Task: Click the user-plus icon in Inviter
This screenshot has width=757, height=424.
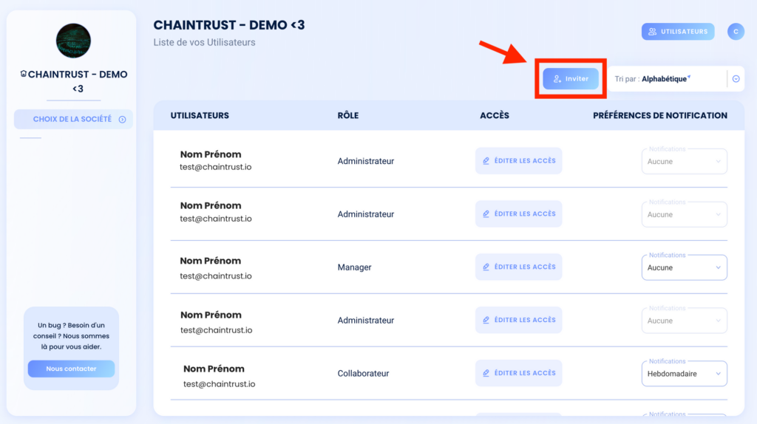Action: (557, 78)
